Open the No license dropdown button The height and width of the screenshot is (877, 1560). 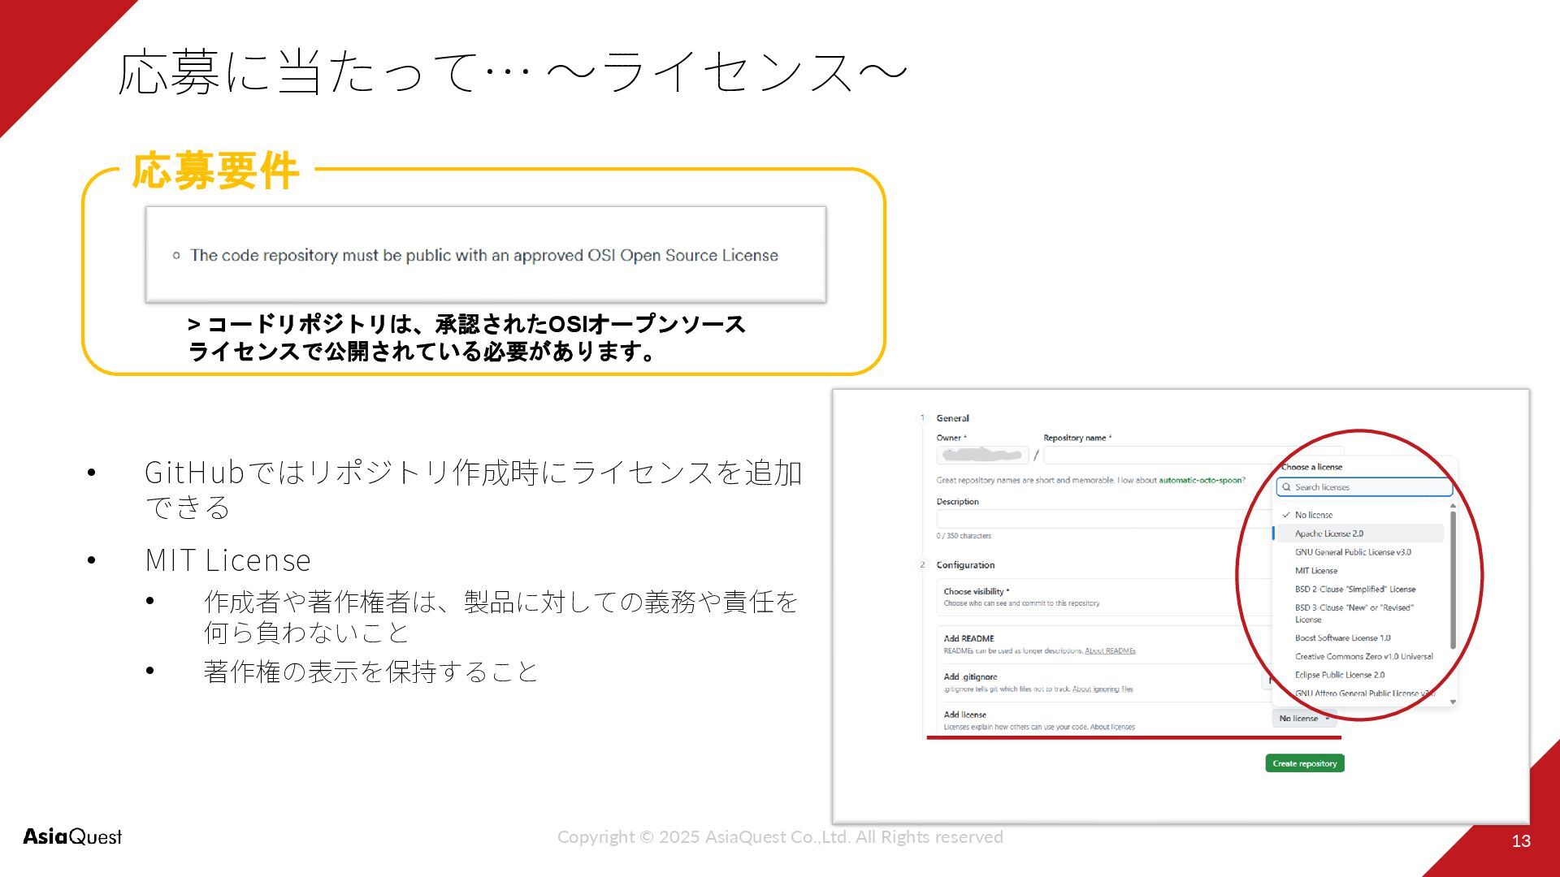1303,719
